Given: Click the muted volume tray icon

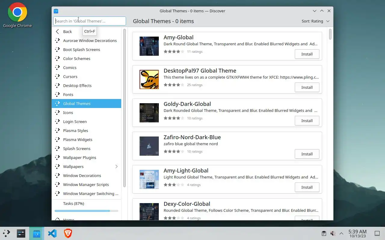Looking at the screenshot, I should [333, 233].
